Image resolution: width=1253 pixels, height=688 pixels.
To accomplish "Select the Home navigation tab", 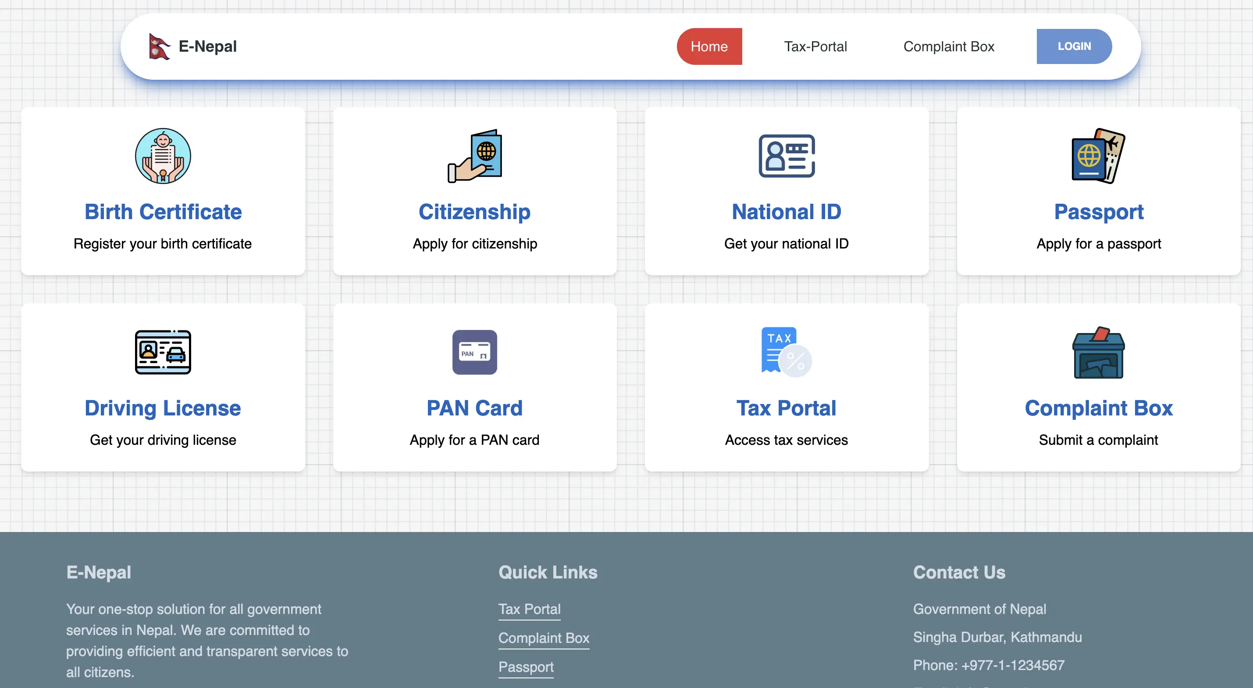I will [x=709, y=47].
